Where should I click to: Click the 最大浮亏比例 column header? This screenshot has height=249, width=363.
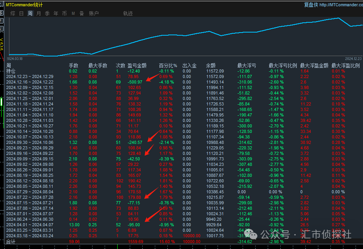click(283, 65)
